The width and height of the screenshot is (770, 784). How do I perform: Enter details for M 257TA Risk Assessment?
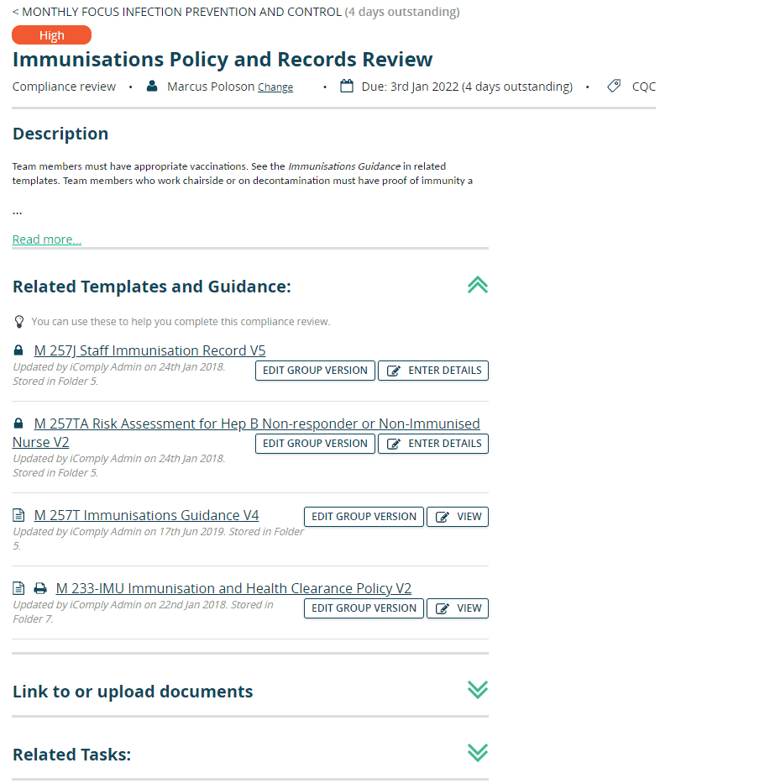(433, 444)
